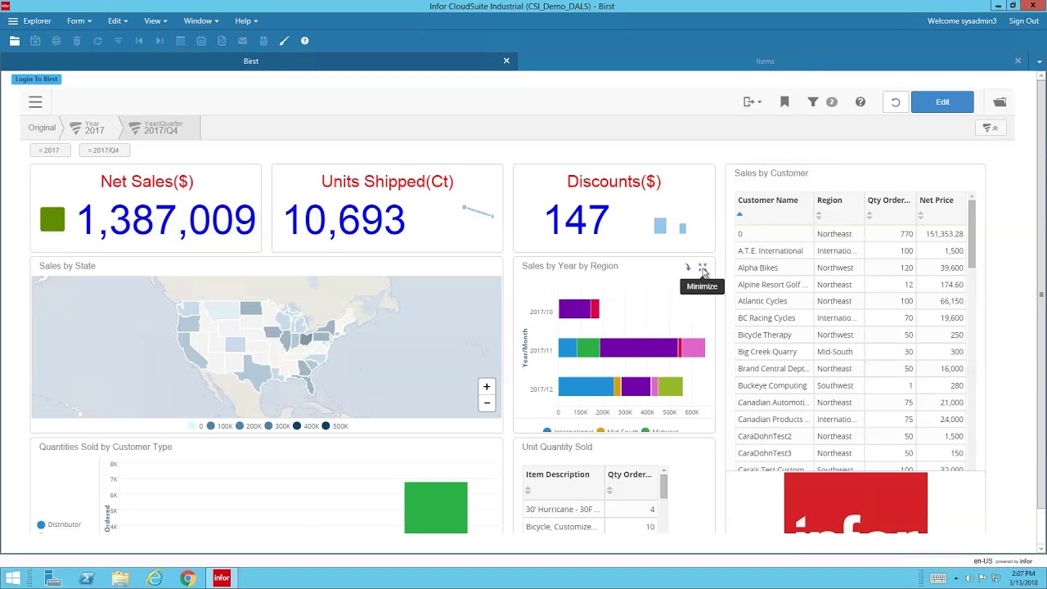Click the Minimize icon on Sales by Year
Viewport: 1047px width, 589px height.
703,268
